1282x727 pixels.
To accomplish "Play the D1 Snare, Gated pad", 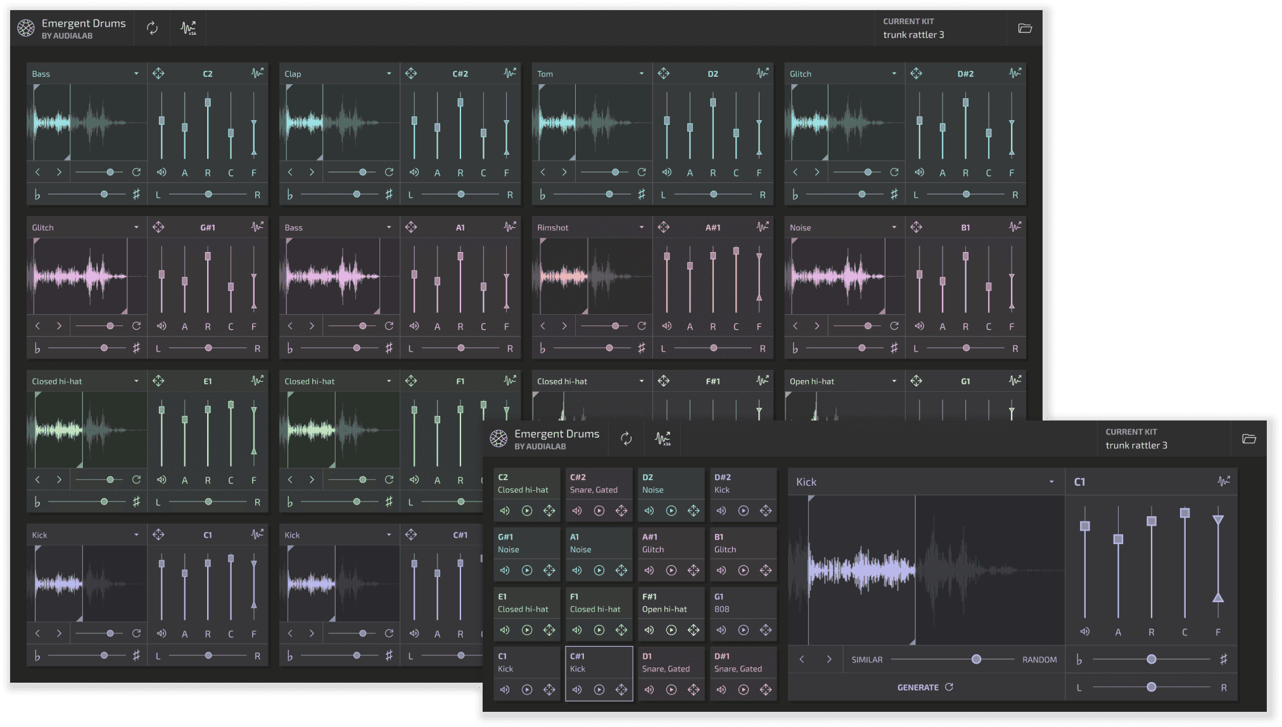I will coord(671,690).
